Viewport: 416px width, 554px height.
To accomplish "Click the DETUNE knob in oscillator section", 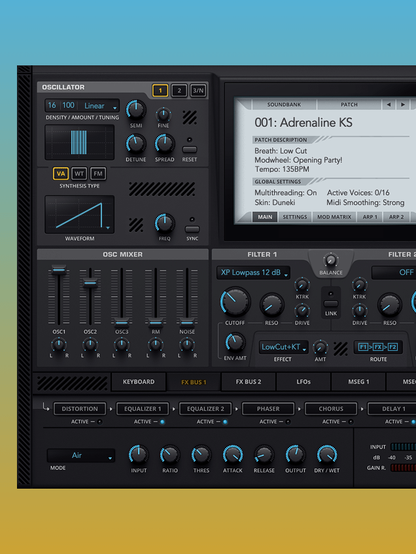I will [135, 144].
